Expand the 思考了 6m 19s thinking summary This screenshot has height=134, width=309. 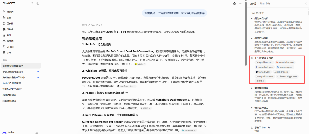(x=92, y=25)
